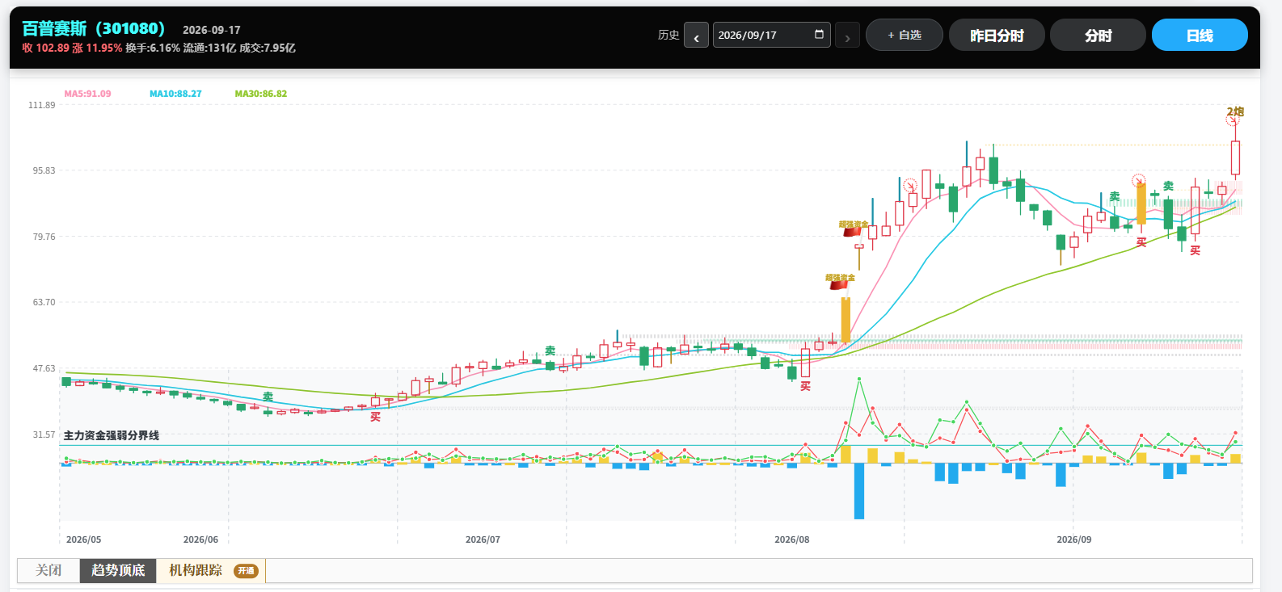The image size is (1282, 592).
Task: Select the 趋势顶底 indicator tab
Action: [x=118, y=570]
